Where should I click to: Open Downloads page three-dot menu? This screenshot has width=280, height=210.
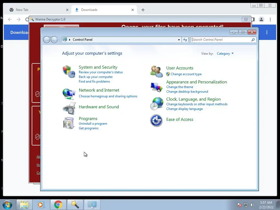[x=267, y=32]
